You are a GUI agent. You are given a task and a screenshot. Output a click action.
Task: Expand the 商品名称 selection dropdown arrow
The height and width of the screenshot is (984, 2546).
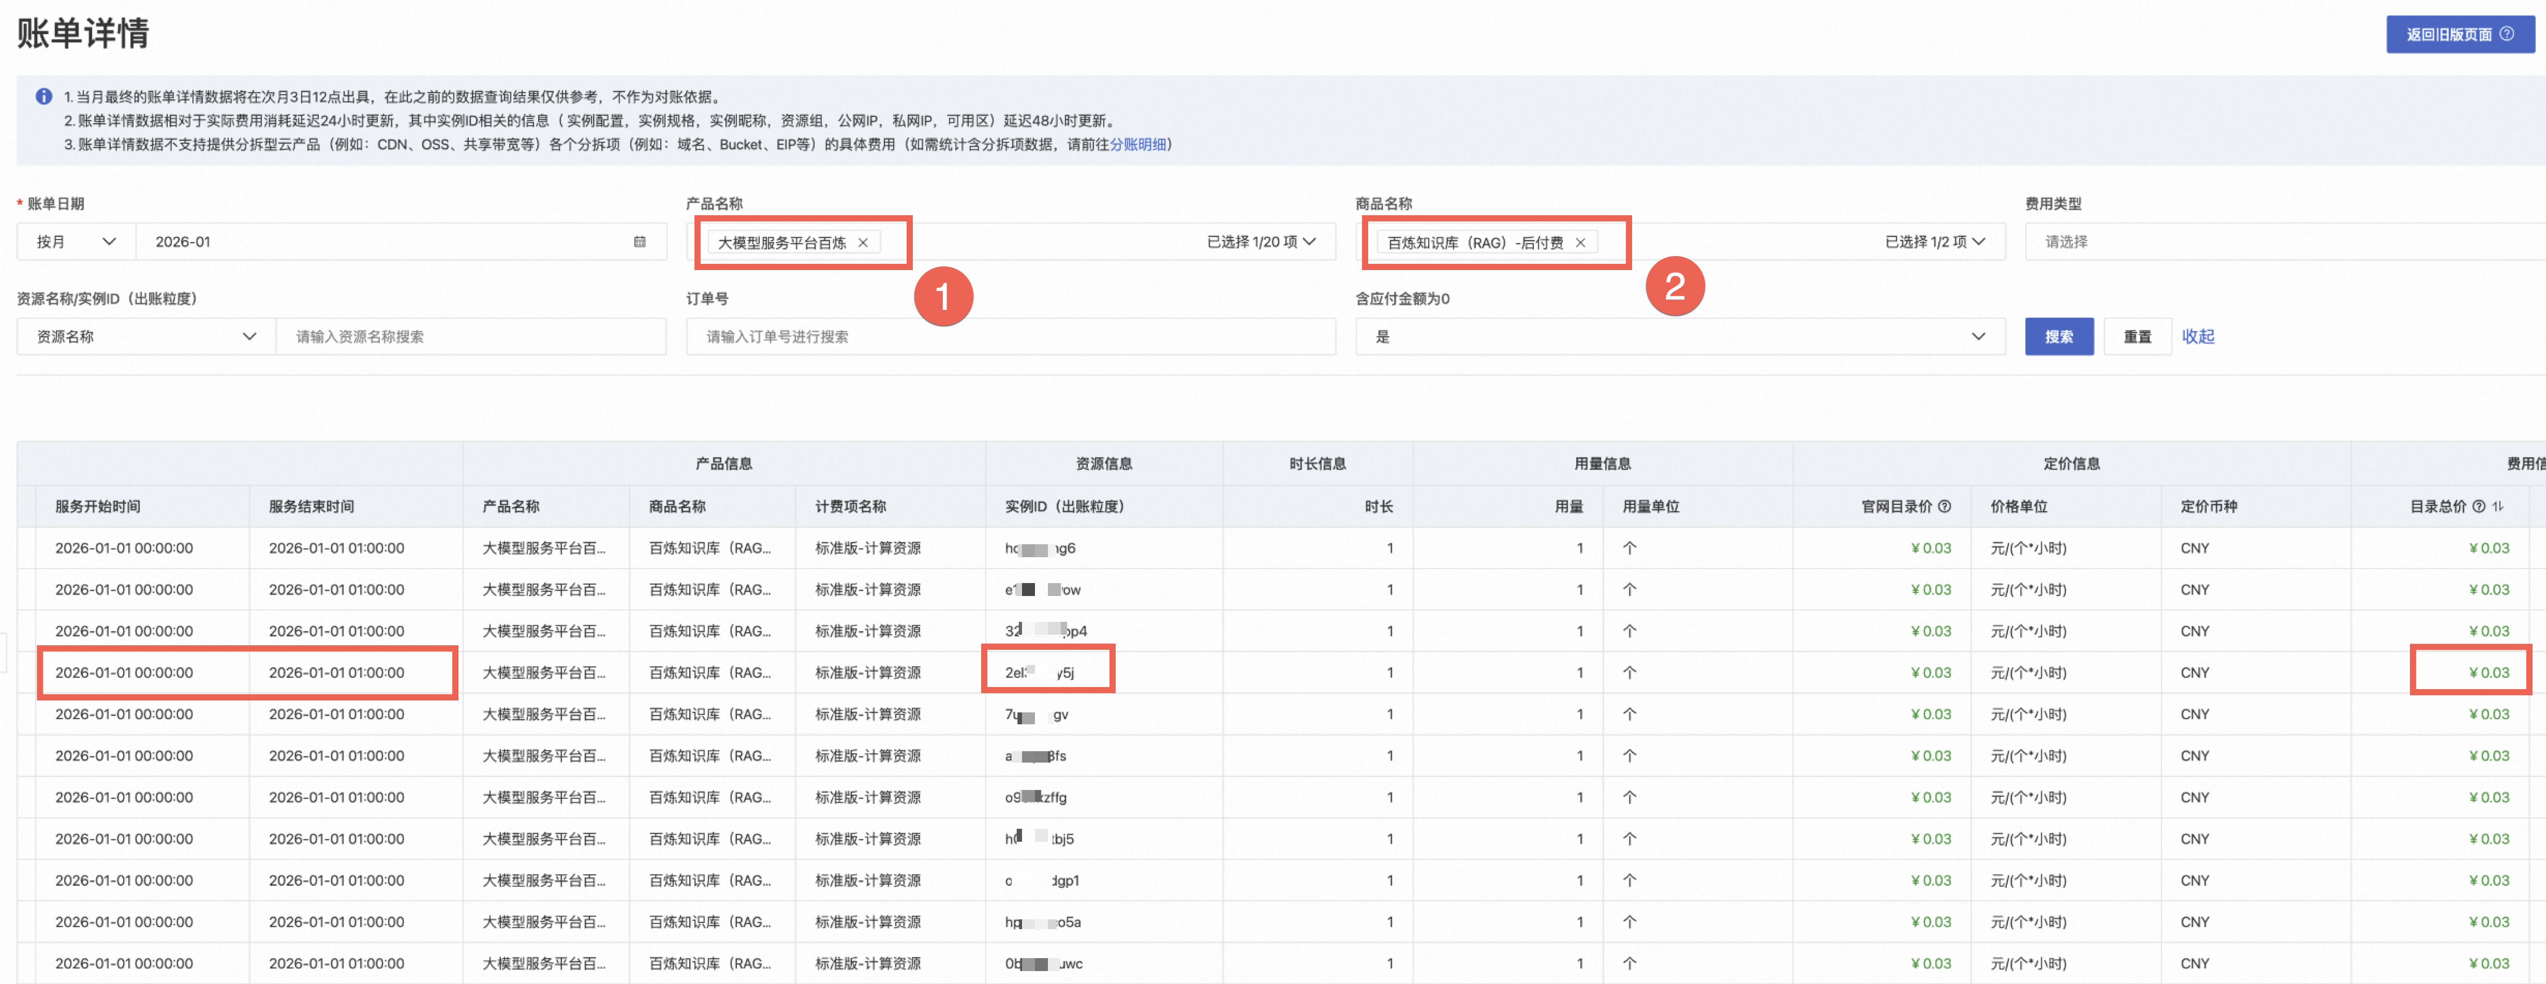point(1980,242)
